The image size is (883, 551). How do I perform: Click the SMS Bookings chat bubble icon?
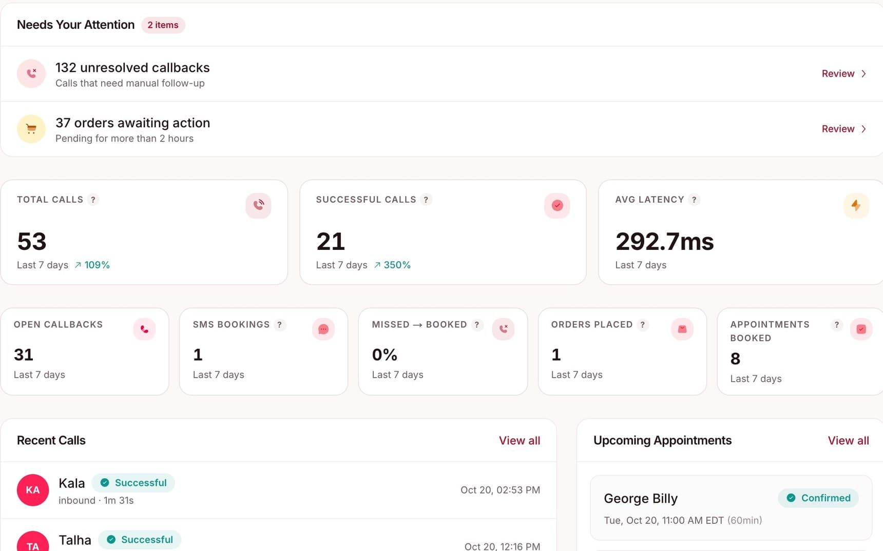(x=323, y=329)
